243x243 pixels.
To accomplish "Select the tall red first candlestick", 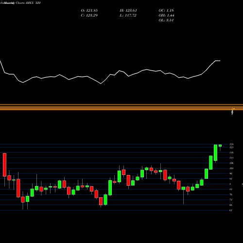I will click(4, 165).
